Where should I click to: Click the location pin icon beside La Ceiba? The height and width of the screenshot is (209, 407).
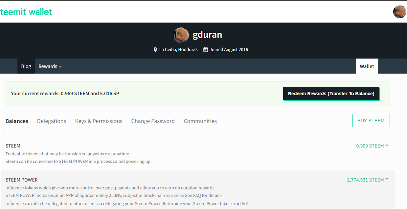[x=155, y=50]
